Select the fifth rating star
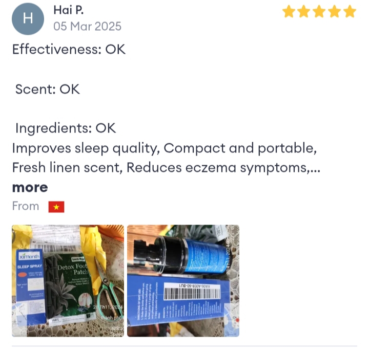 coord(350,12)
